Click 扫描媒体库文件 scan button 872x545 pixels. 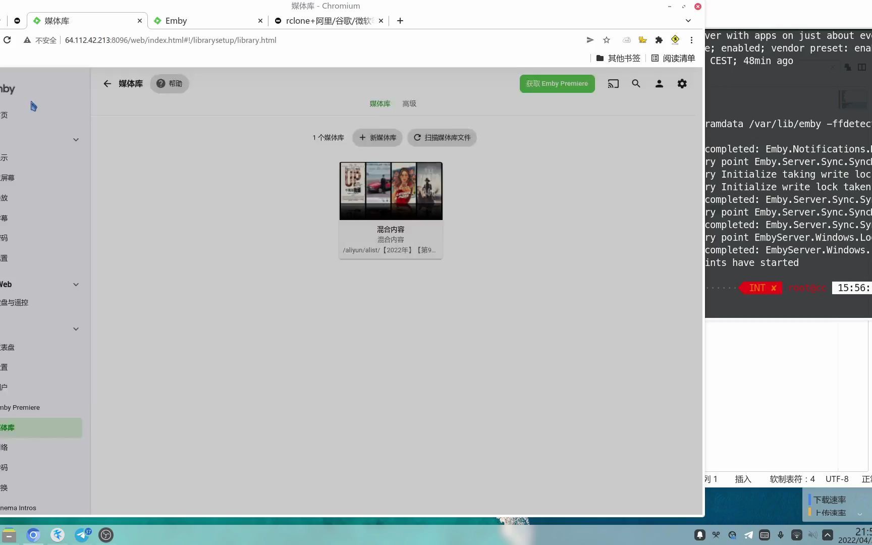coord(442,137)
